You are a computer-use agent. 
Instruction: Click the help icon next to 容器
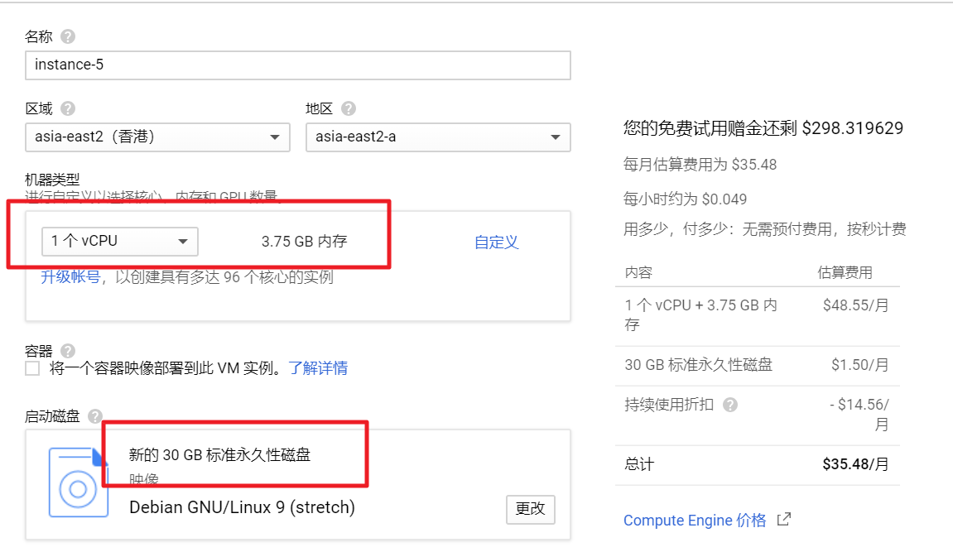[x=68, y=351]
